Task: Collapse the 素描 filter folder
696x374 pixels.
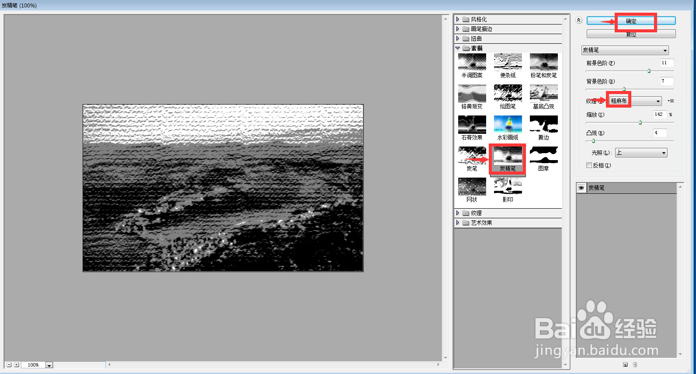Action: point(458,48)
